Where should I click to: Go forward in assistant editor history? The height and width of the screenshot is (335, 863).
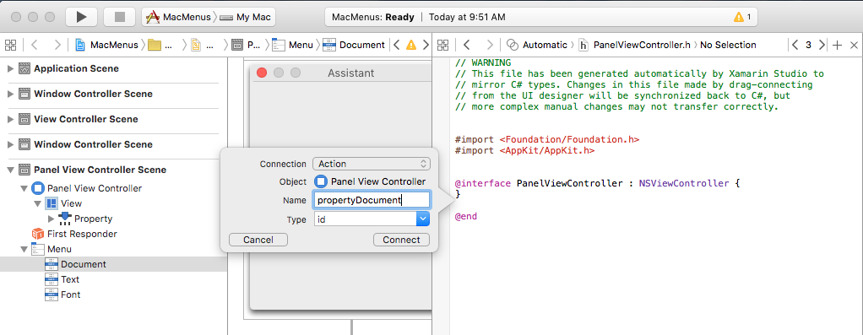coord(489,45)
